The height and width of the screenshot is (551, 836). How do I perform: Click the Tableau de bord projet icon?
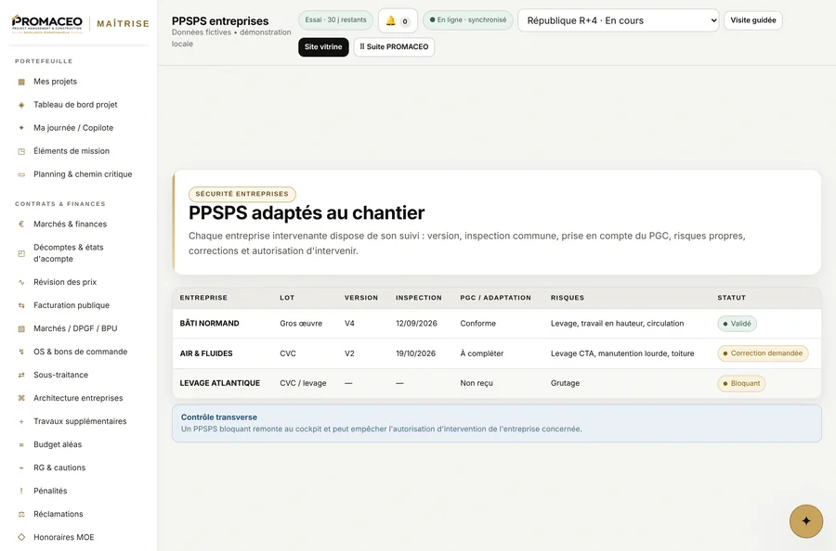[x=21, y=105]
